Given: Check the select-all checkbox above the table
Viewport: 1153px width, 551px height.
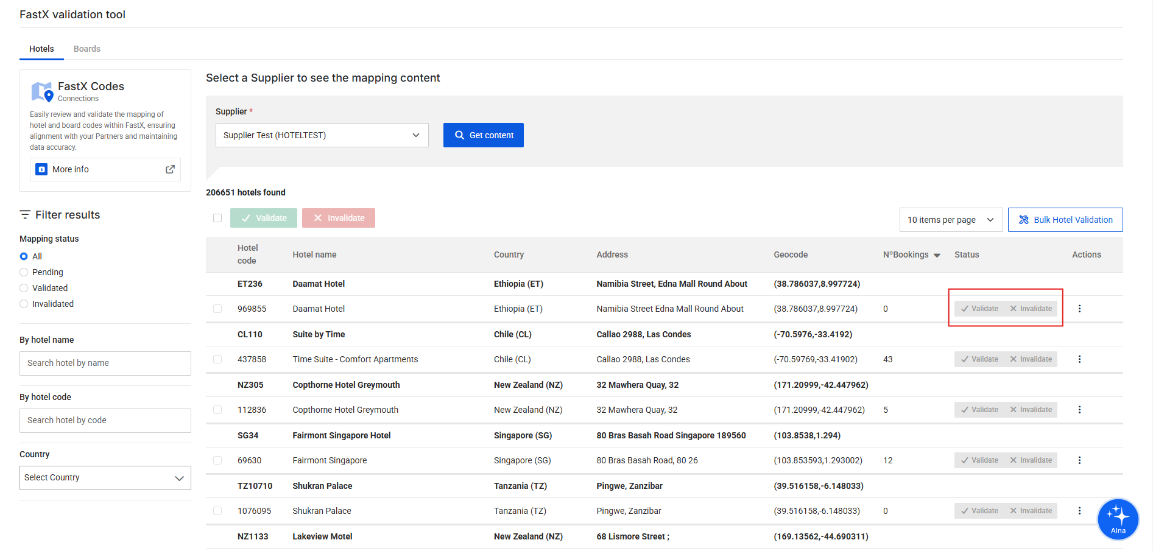Looking at the screenshot, I should 217,217.
